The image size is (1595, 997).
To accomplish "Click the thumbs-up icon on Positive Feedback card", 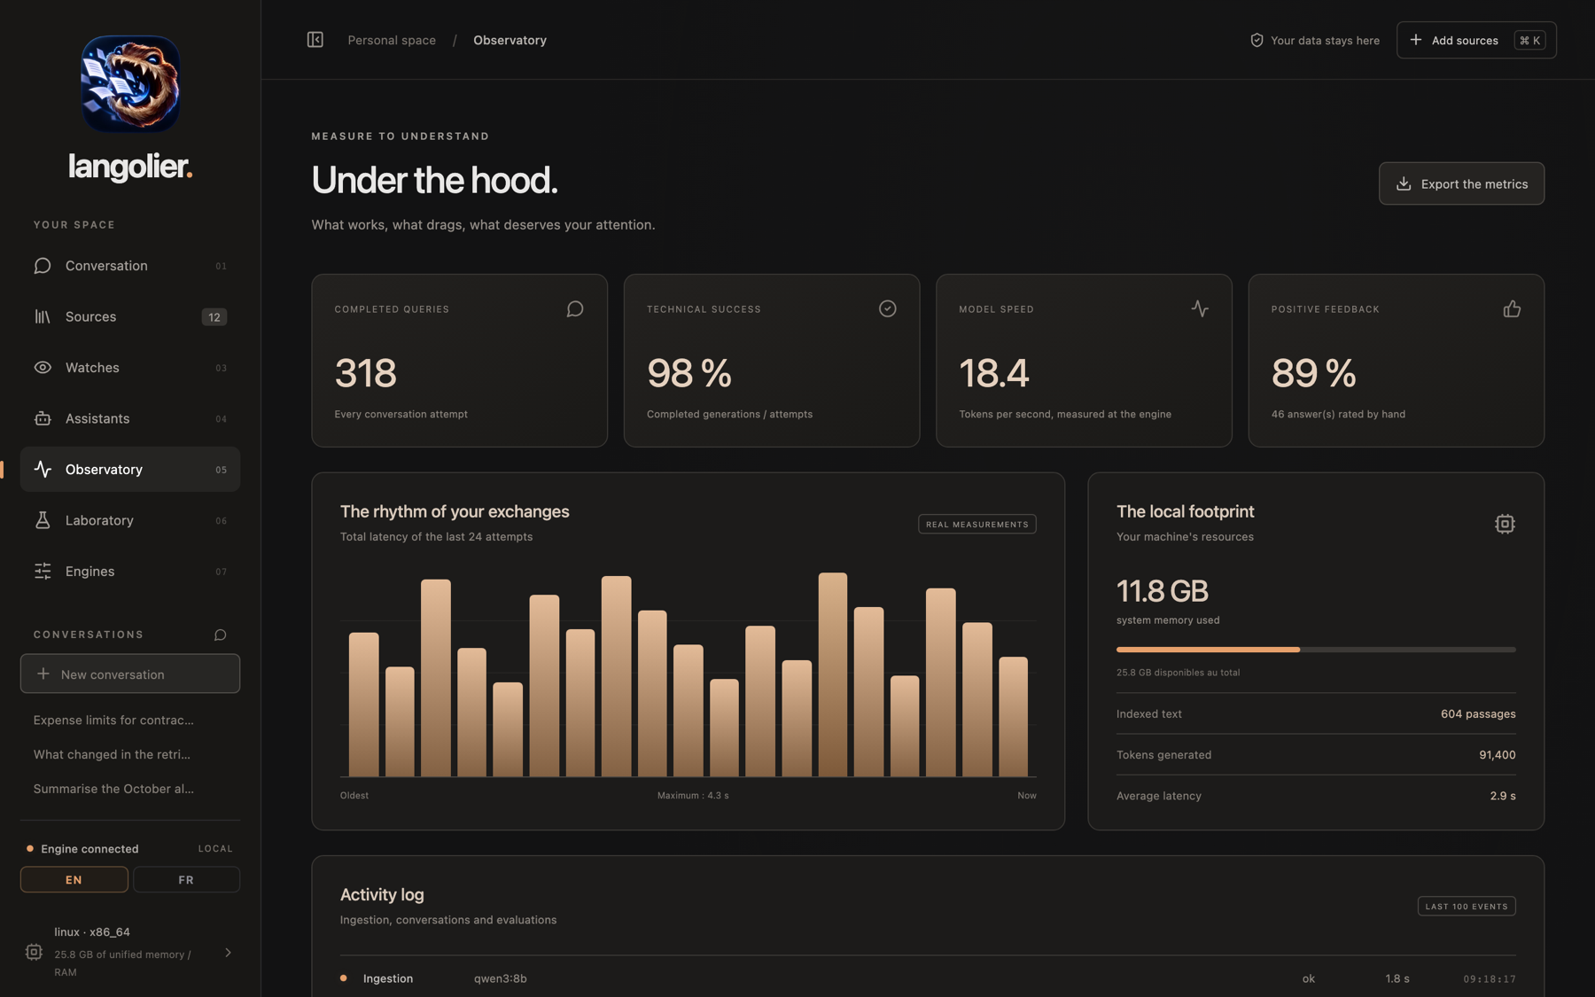I will (1512, 308).
